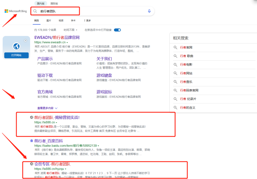Click the favicon beside 会员专区-前行者团队 result
Viewport: 257px width, 179px height.
point(31,164)
